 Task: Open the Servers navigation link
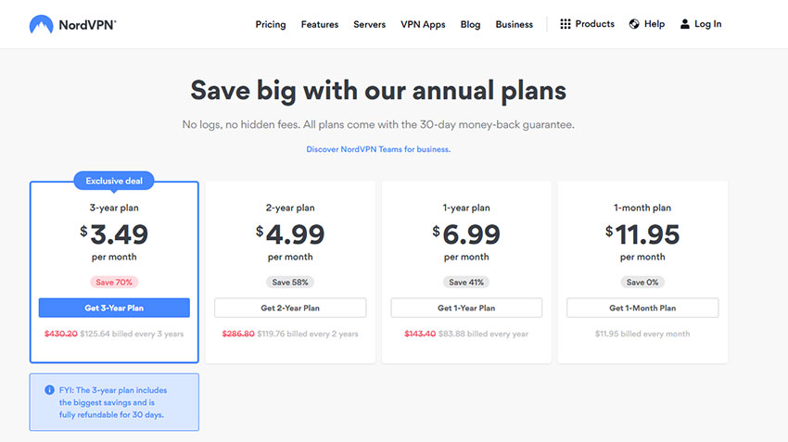(369, 24)
